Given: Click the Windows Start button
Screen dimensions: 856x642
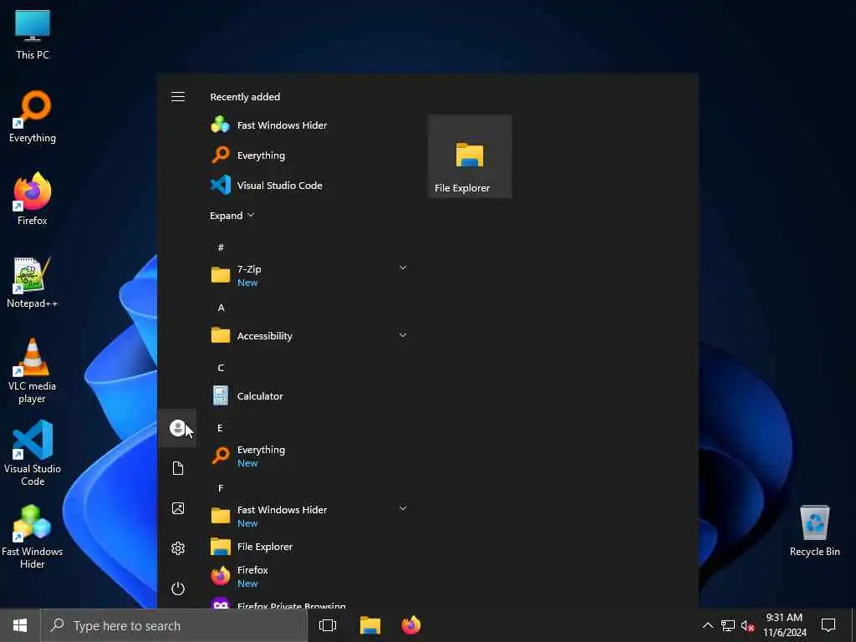Looking at the screenshot, I should tap(20, 625).
